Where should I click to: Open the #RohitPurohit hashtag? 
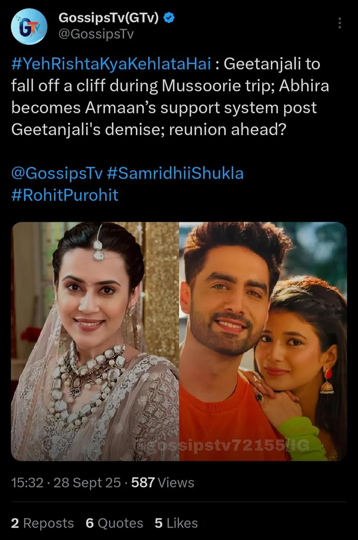[65, 195]
